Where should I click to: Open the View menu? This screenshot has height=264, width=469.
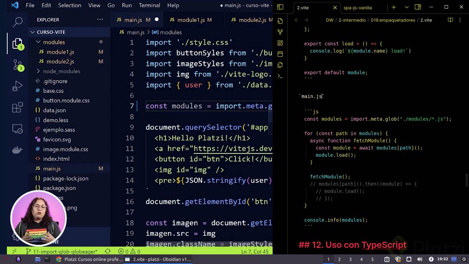click(94, 5)
